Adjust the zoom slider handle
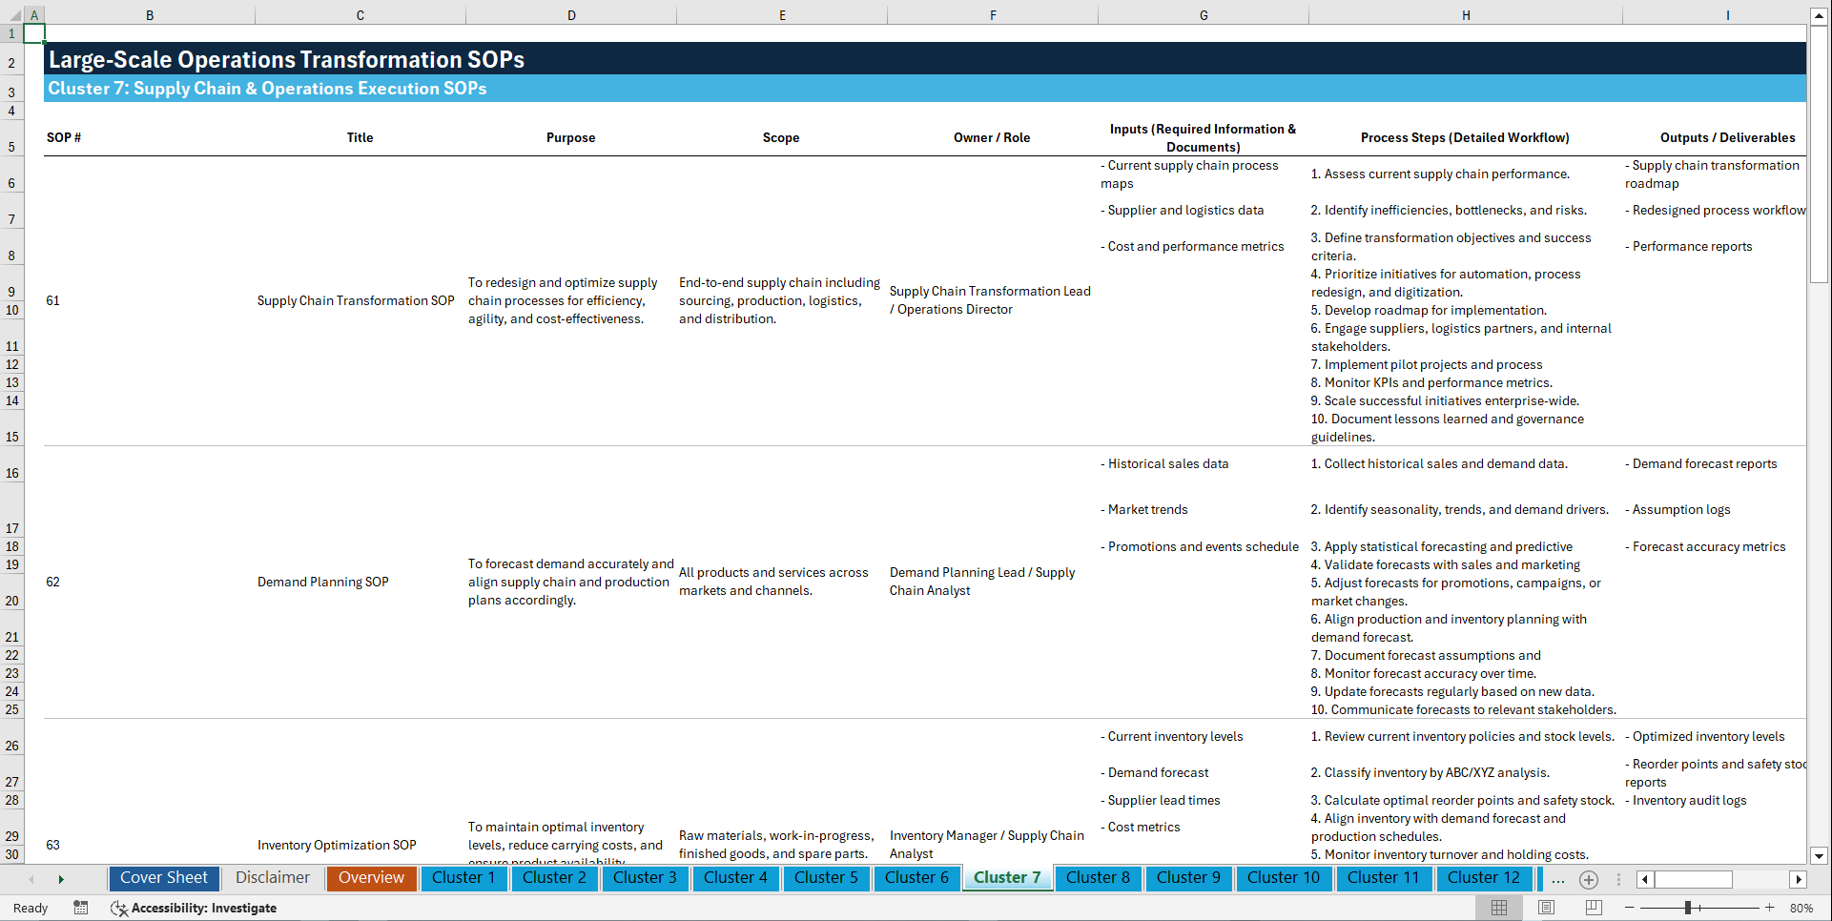1832x921 pixels. pos(1688,908)
